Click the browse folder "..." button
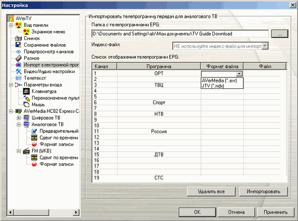 coord(279,34)
